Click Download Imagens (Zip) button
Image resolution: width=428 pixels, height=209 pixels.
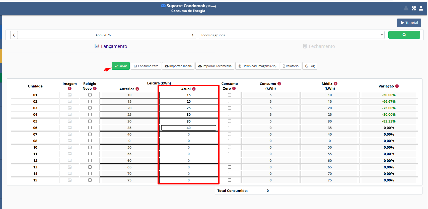(257, 66)
